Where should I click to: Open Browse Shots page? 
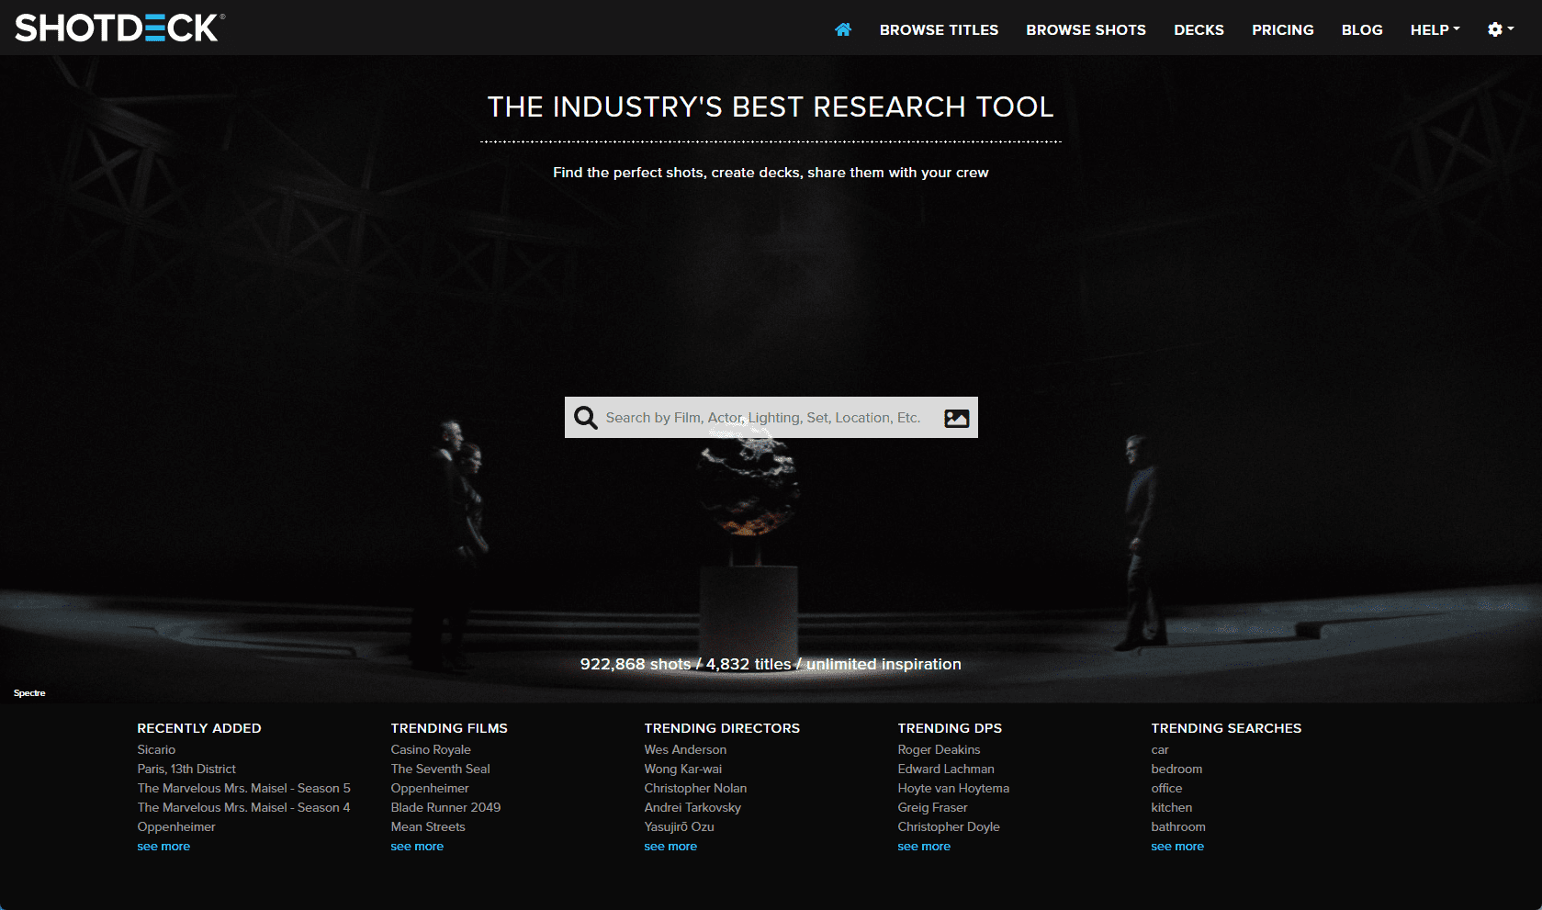click(x=1086, y=29)
